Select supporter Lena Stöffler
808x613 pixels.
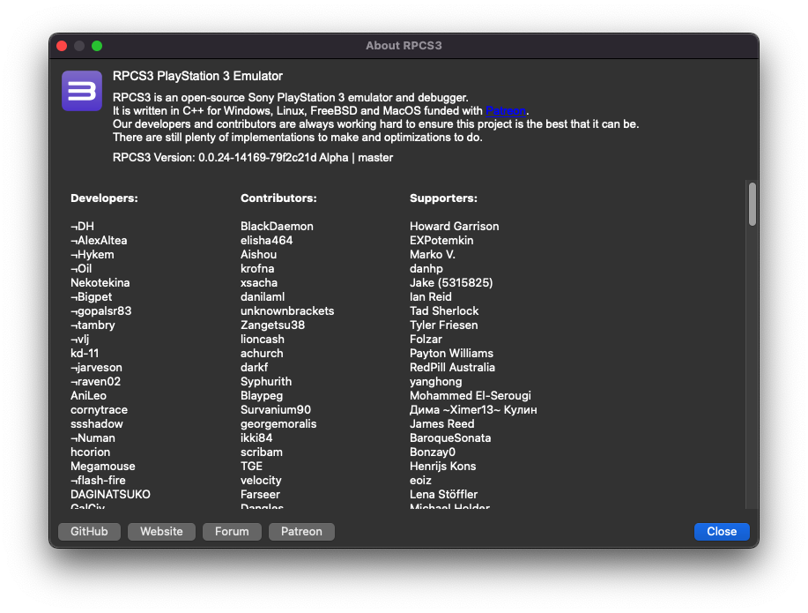point(444,494)
